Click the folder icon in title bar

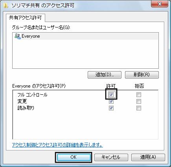tap(6, 6)
